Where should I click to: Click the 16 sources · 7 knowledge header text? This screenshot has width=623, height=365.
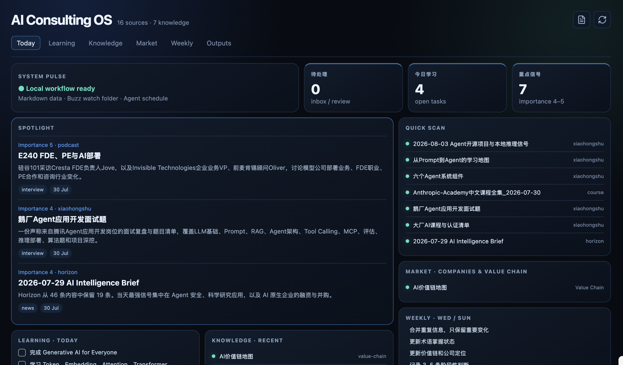tap(153, 23)
